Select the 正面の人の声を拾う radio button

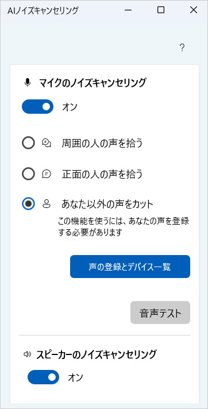click(29, 173)
